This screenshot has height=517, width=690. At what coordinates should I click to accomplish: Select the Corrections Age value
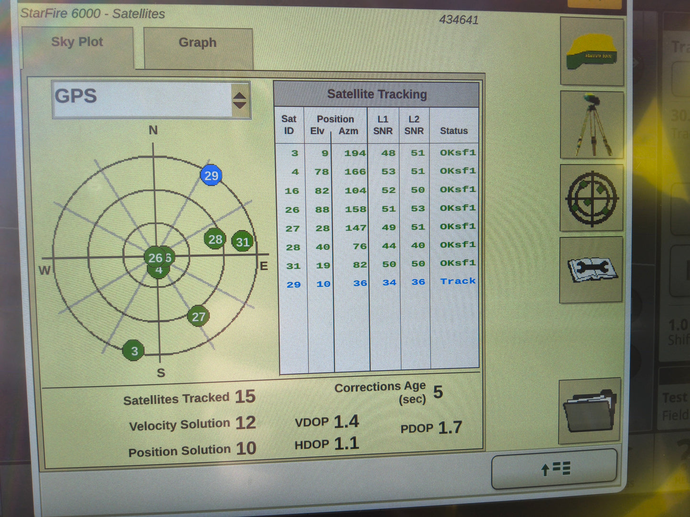(437, 392)
